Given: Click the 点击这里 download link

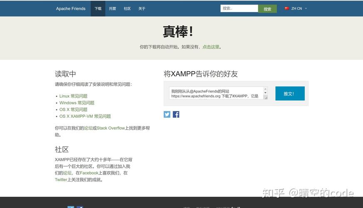Looking at the screenshot, I should tap(211, 47).
